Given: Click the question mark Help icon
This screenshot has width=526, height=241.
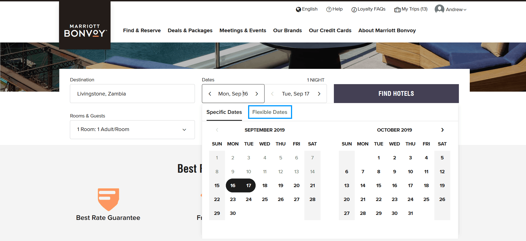Looking at the screenshot, I should click(x=329, y=9).
